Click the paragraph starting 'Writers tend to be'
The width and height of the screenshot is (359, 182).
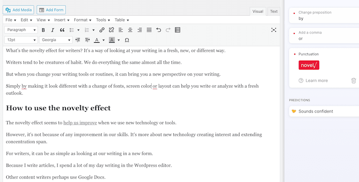point(94,62)
